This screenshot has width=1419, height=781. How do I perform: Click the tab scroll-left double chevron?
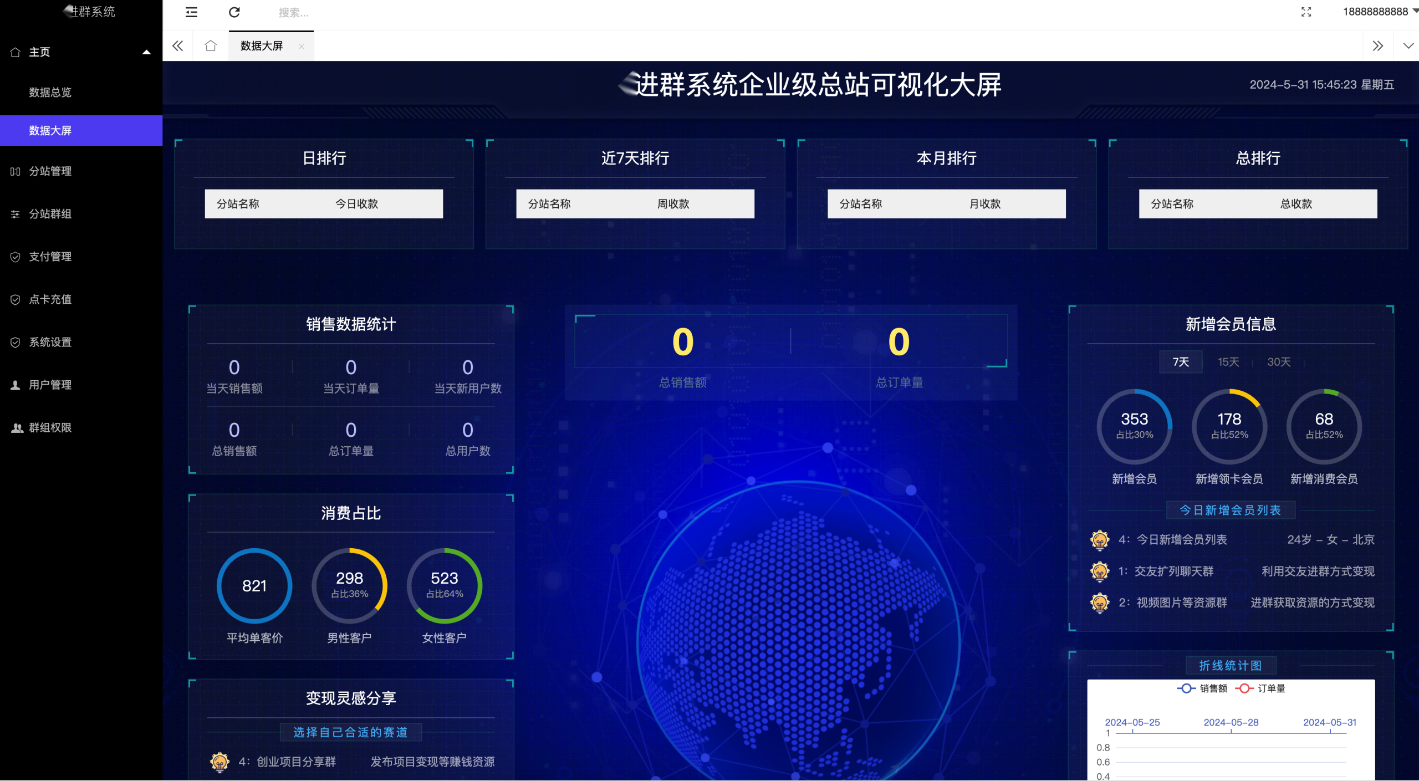tap(177, 45)
